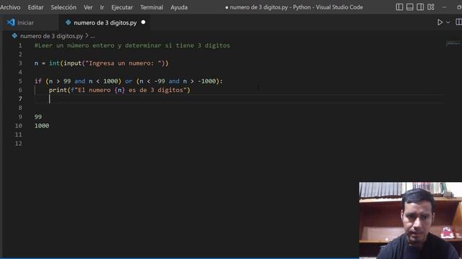Click the "Ingresa un numero: " string
462x259 pixels.
click(x=123, y=63)
